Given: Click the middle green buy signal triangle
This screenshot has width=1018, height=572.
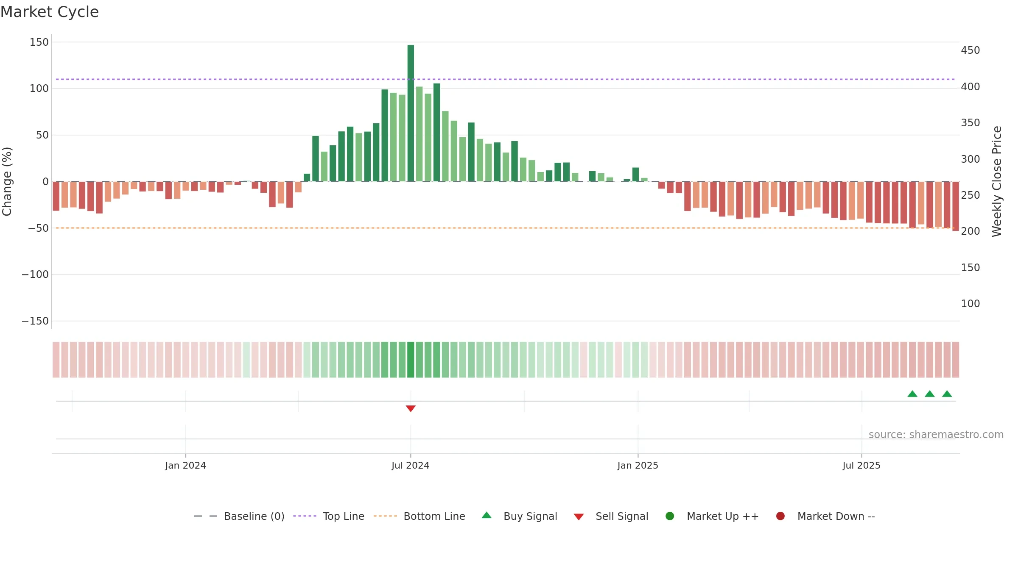Looking at the screenshot, I should (x=930, y=394).
